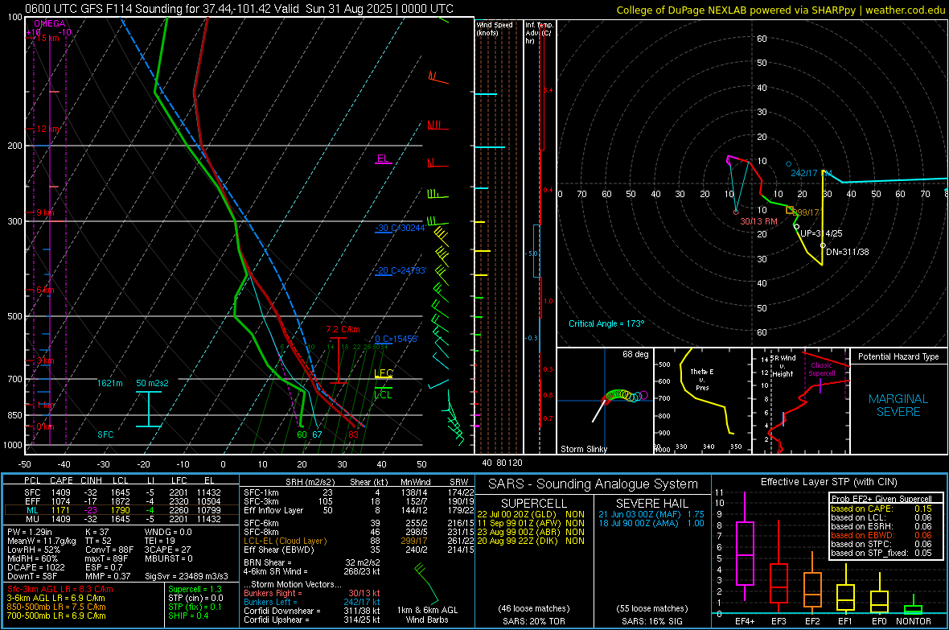Click the SHIP = 0.4 index
The height and width of the screenshot is (630, 949).
pyautogui.click(x=188, y=616)
